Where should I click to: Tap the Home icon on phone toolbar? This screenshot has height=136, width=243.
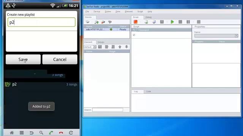click(x=12, y=133)
